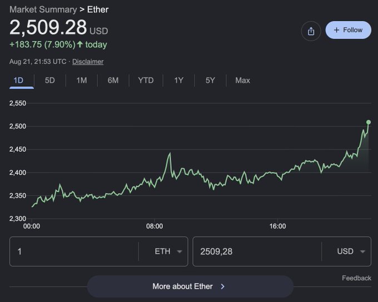Click the Ether title text
The width and height of the screenshot is (378, 302).
pyautogui.click(x=98, y=9)
